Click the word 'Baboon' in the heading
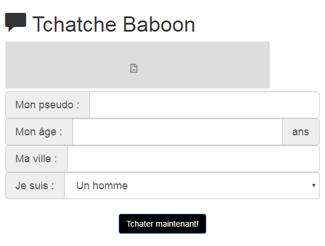The image size is (325, 246). 159,25
